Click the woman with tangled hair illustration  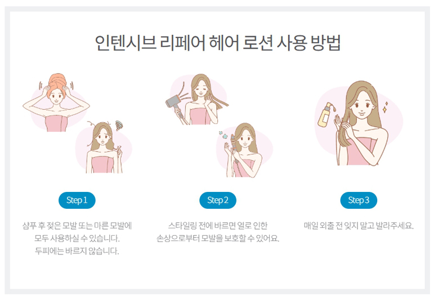[x=104, y=147]
